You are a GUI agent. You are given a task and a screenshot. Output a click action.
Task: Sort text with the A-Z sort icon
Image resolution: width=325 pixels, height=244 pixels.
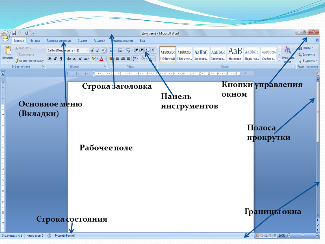(147, 50)
